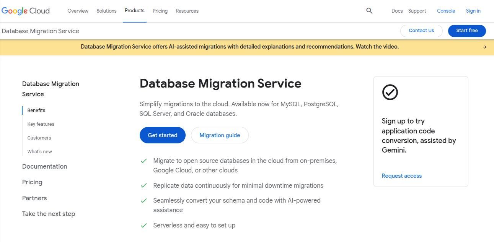The height and width of the screenshot is (242, 494).
Task: Open the Pricing top nav item
Action: click(x=160, y=11)
